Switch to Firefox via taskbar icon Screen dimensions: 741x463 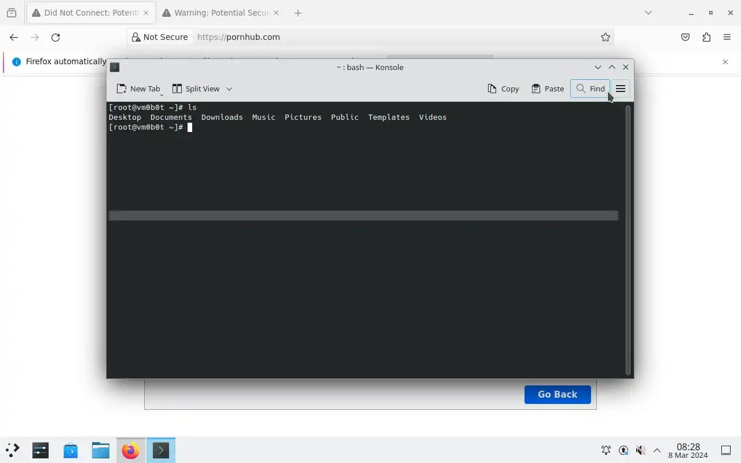(x=131, y=450)
